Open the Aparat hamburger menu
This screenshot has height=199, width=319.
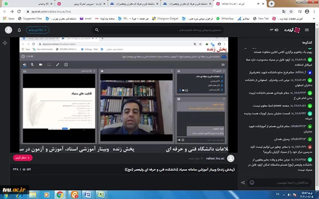click(x=307, y=30)
